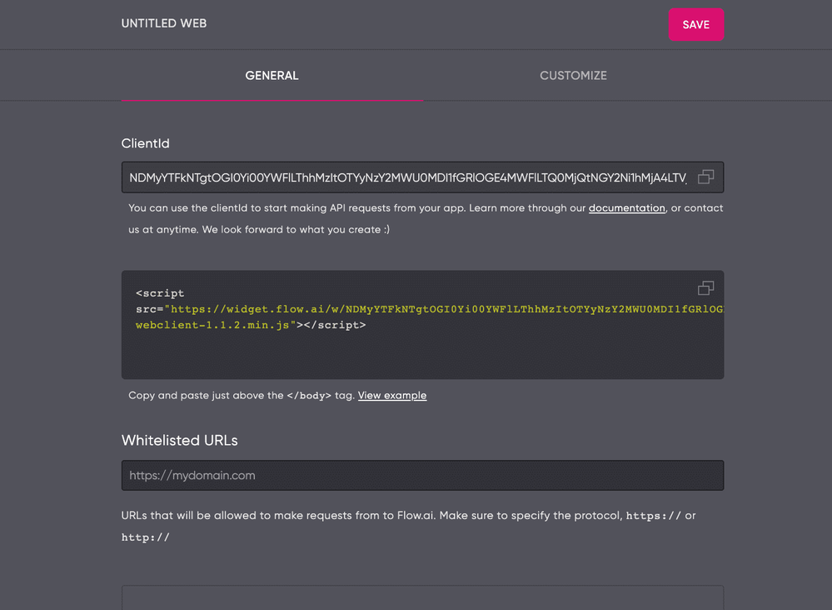832x610 pixels.
Task: Click the </body> tag text
Action: [309, 396]
